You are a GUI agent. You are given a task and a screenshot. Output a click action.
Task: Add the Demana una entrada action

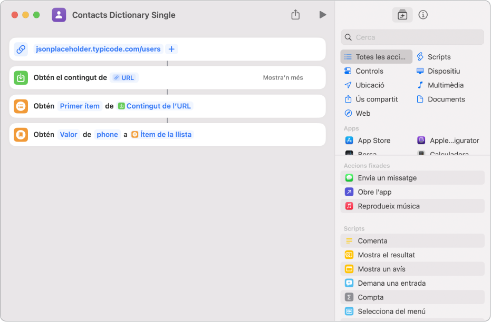point(412,283)
